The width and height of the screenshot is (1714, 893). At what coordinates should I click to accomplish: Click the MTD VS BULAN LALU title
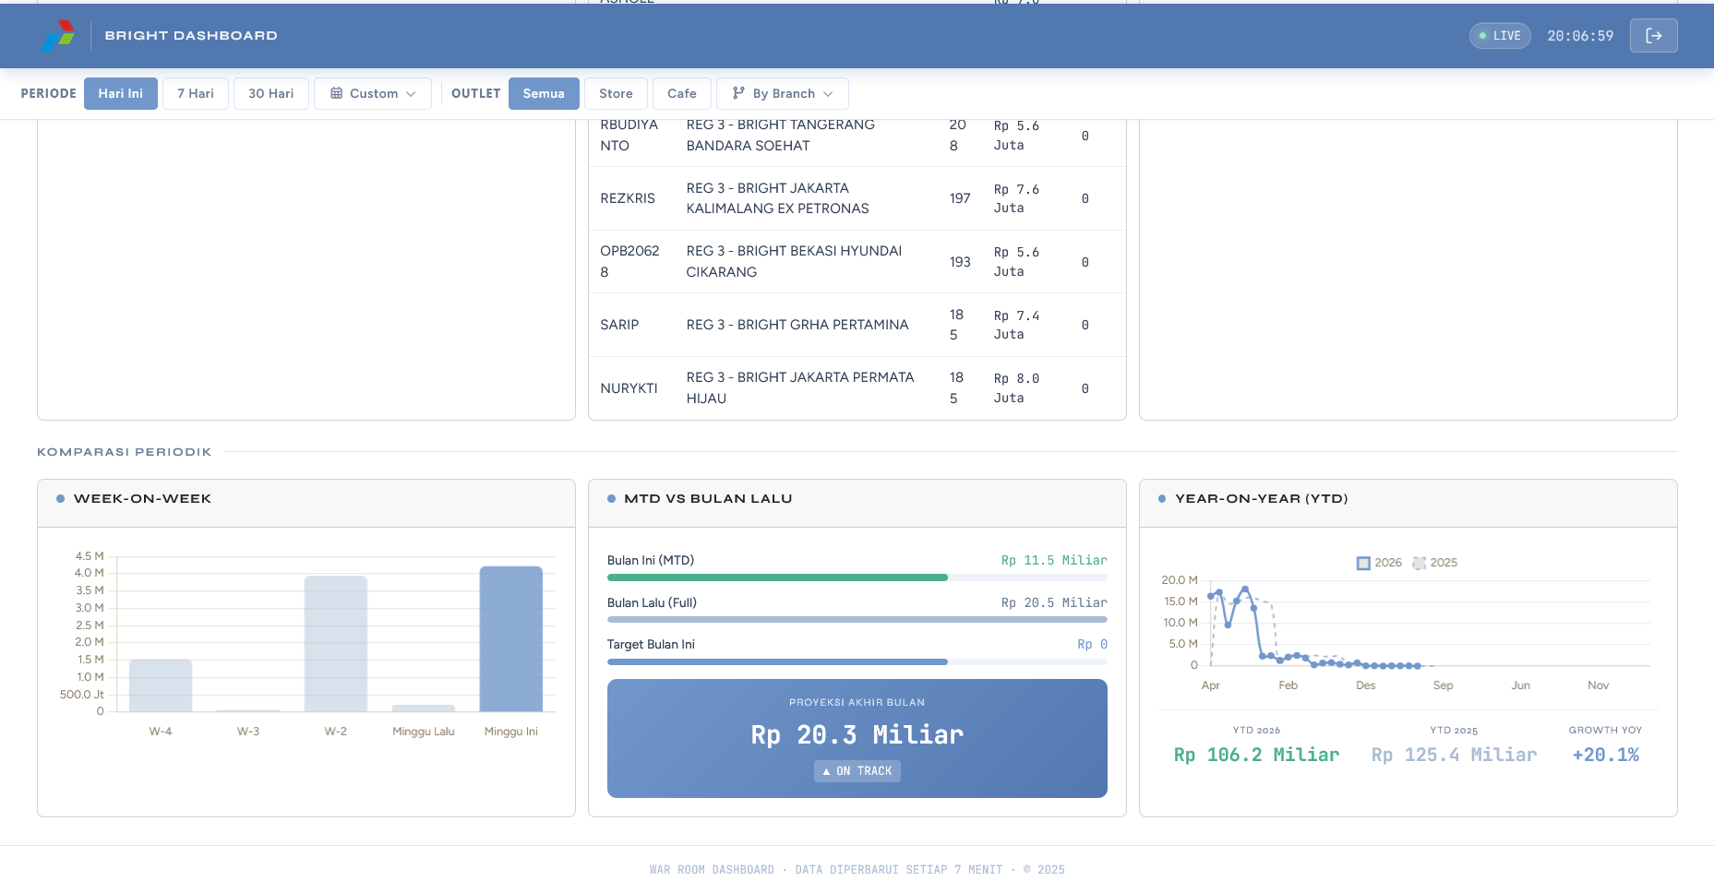coord(708,499)
